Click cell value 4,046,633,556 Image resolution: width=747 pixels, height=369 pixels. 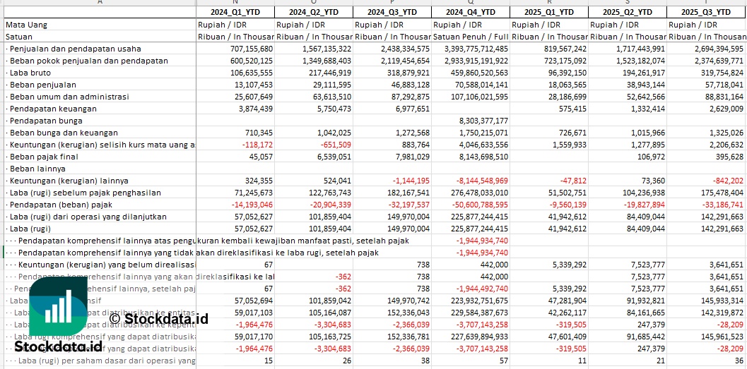[x=482, y=145]
